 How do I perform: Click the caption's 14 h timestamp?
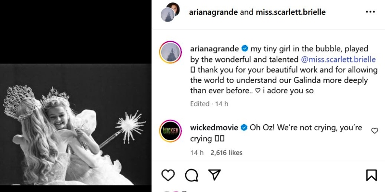(222, 104)
